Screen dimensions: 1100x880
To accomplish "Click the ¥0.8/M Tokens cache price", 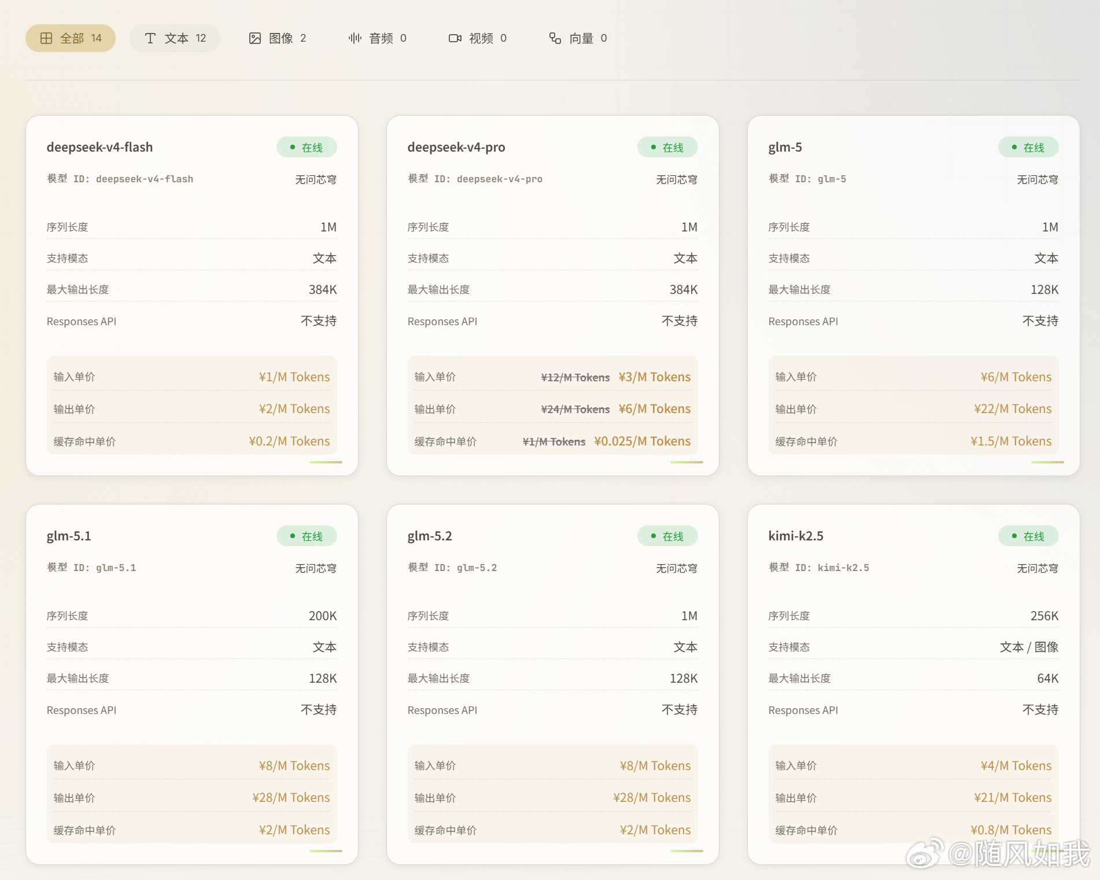I will 1011,830.
